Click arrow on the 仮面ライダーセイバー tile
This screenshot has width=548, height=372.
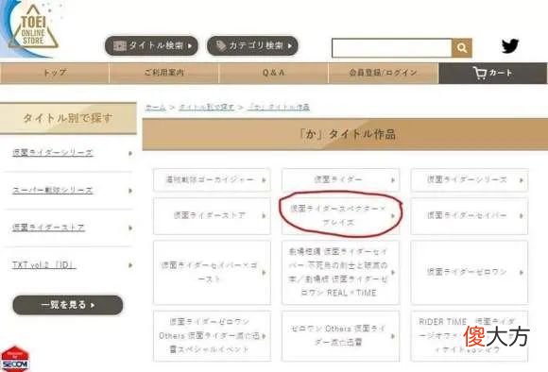click(x=522, y=216)
